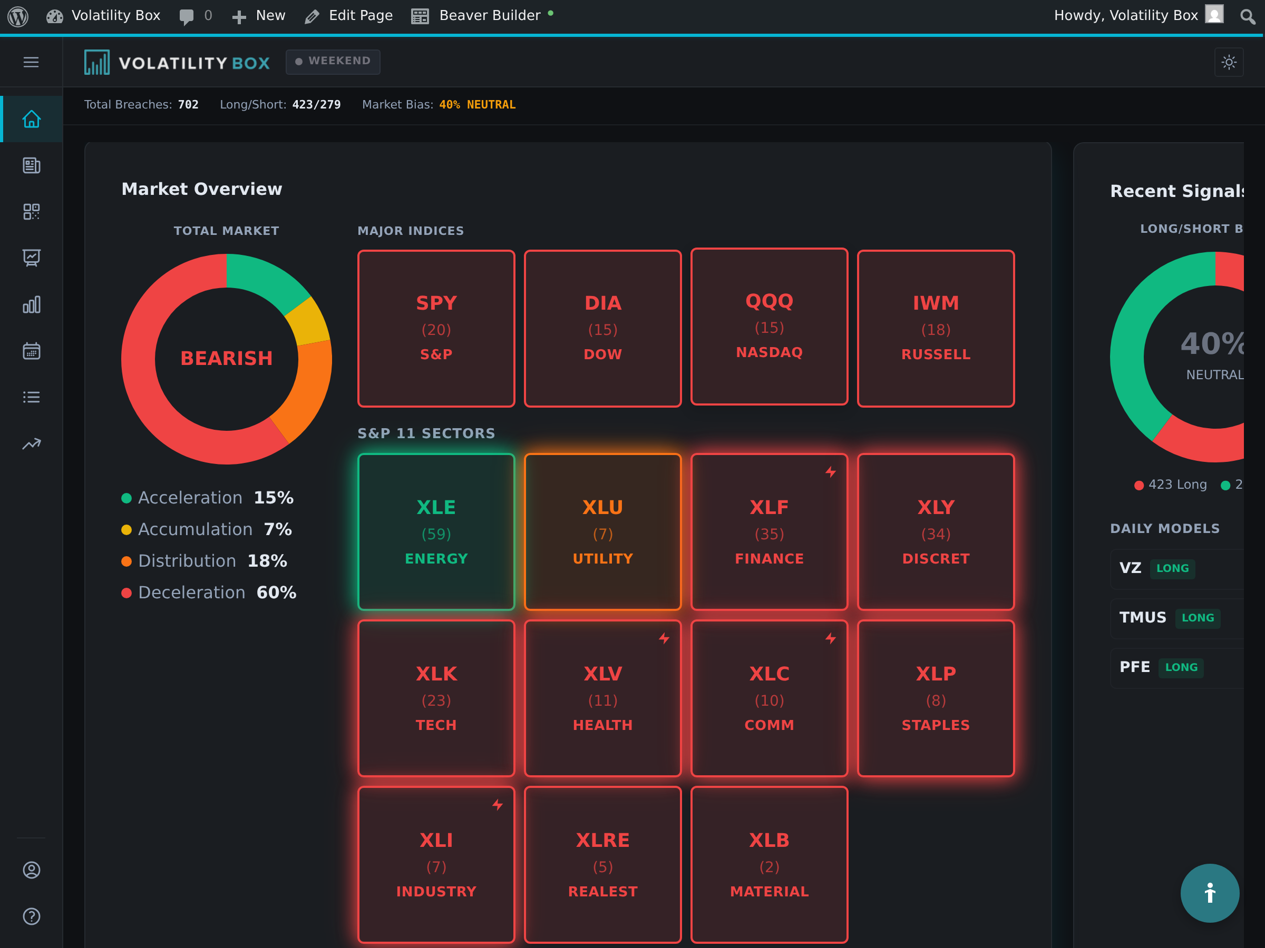1265x948 pixels.
Task: Click the user avatar in admin bar
Action: (1213, 14)
